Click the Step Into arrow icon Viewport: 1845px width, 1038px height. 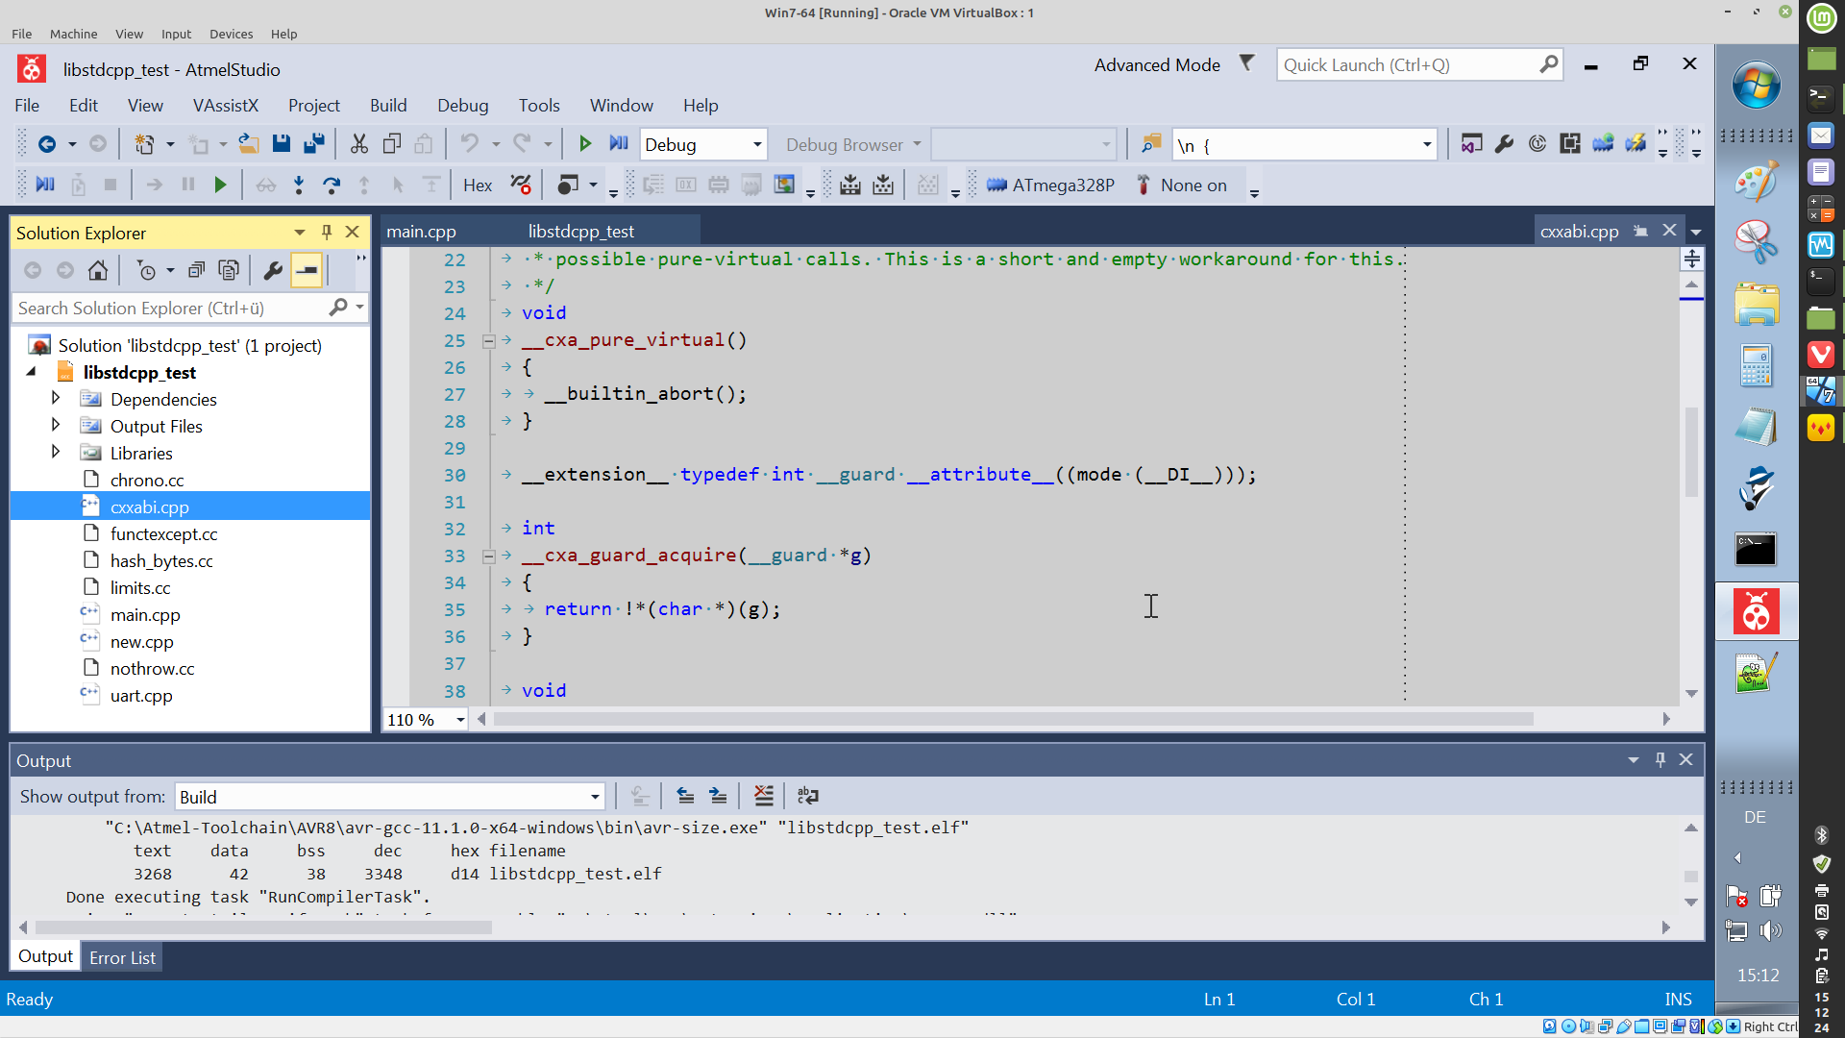(x=299, y=185)
